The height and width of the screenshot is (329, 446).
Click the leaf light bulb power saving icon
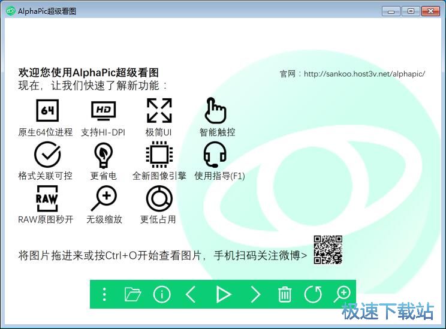[103, 155]
